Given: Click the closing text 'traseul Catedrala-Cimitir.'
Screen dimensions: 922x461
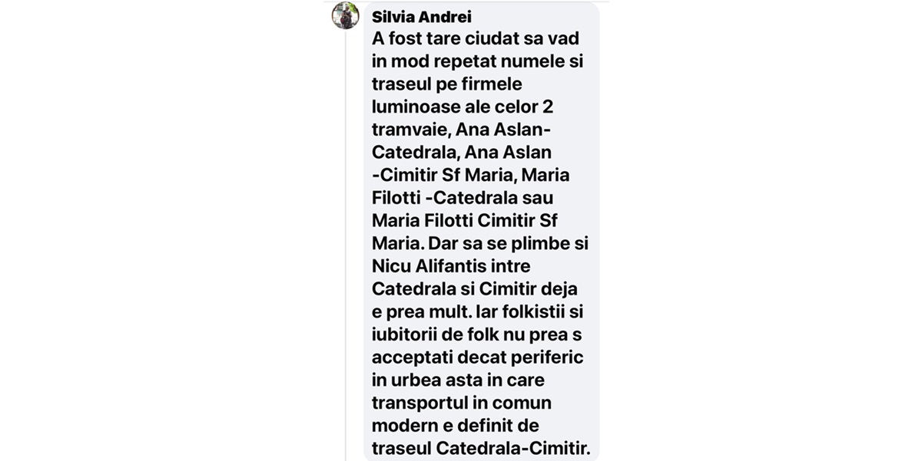Looking at the screenshot, I should [x=481, y=447].
